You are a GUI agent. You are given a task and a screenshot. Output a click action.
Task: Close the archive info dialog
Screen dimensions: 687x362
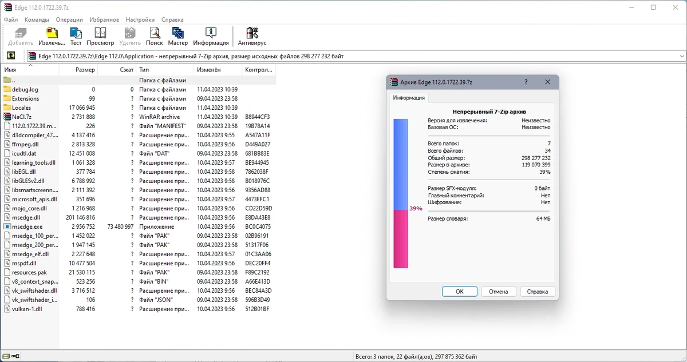pyautogui.click(x=548, y=82)
